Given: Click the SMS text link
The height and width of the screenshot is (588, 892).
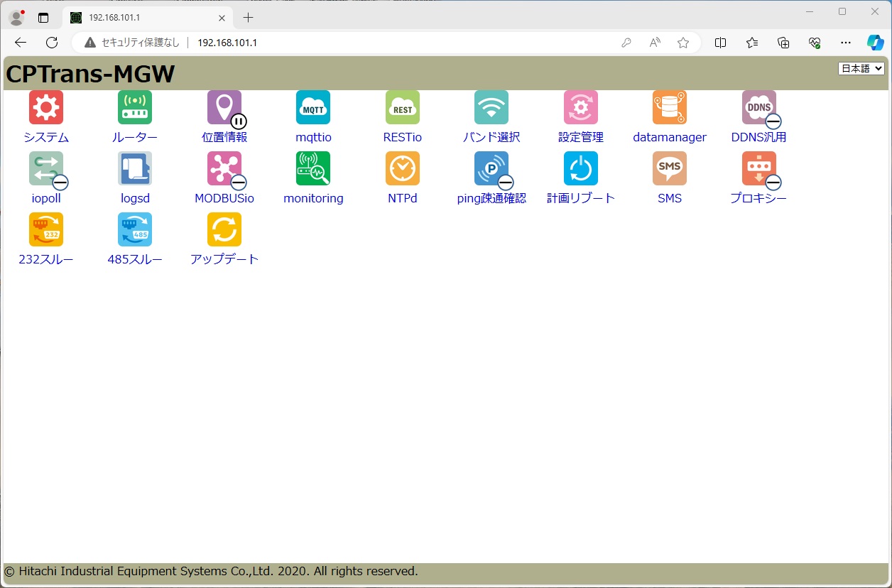Looking at the screenshot, I should pyautogui.click(x=670, y=198).
